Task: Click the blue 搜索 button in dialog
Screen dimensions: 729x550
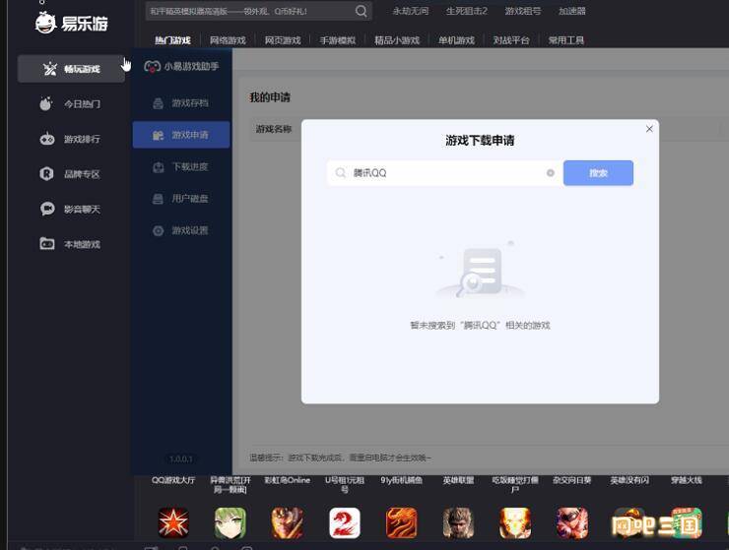Action: (x=598, y=173)
